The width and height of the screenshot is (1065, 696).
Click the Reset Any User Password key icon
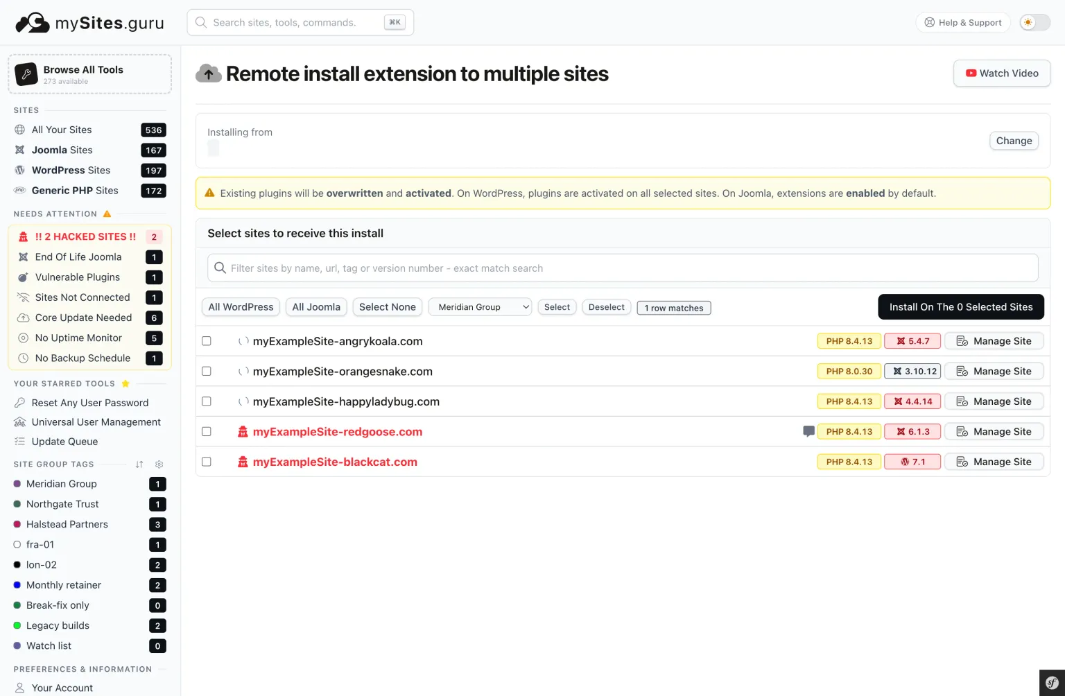19,403
